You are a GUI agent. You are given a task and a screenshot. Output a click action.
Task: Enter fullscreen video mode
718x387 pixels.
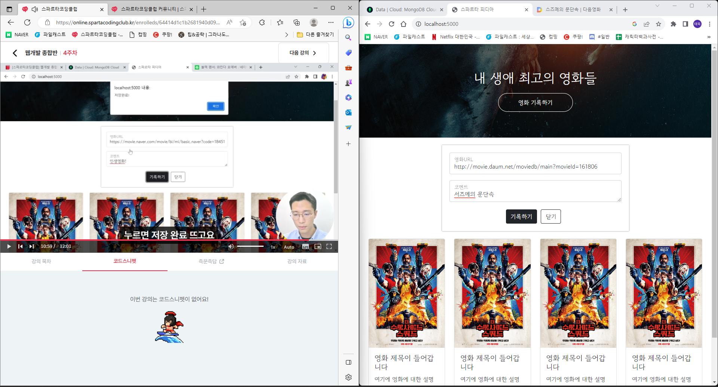[329, 246]
